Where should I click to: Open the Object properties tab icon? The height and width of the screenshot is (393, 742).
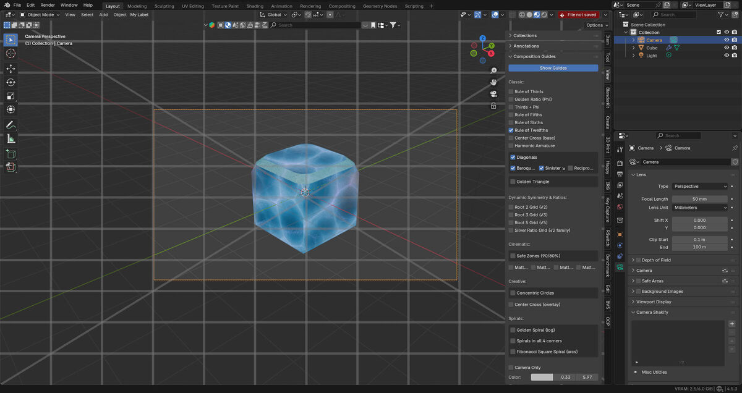pos(620,234)
